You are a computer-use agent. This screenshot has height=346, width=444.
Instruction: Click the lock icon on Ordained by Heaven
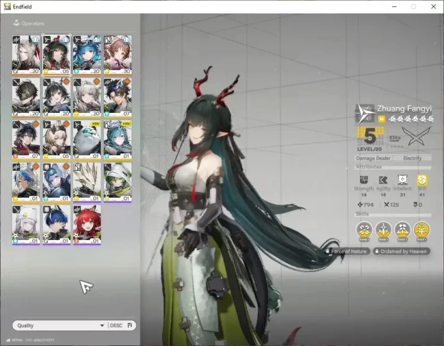pyautogui.click(x=377, y=251)
